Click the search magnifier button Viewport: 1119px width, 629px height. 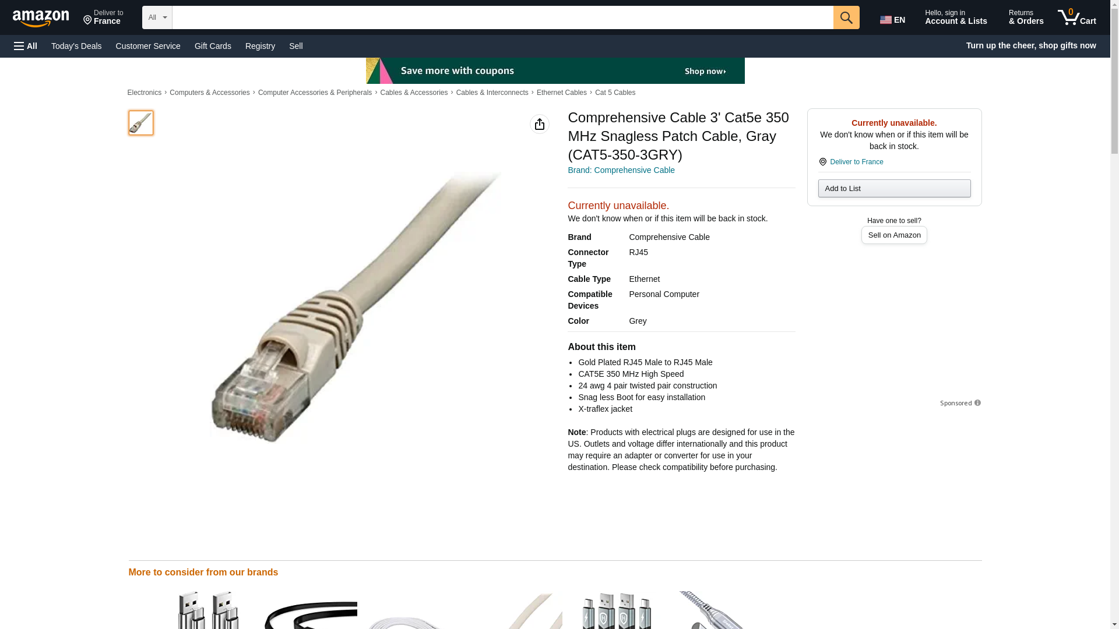click(846, 17)
